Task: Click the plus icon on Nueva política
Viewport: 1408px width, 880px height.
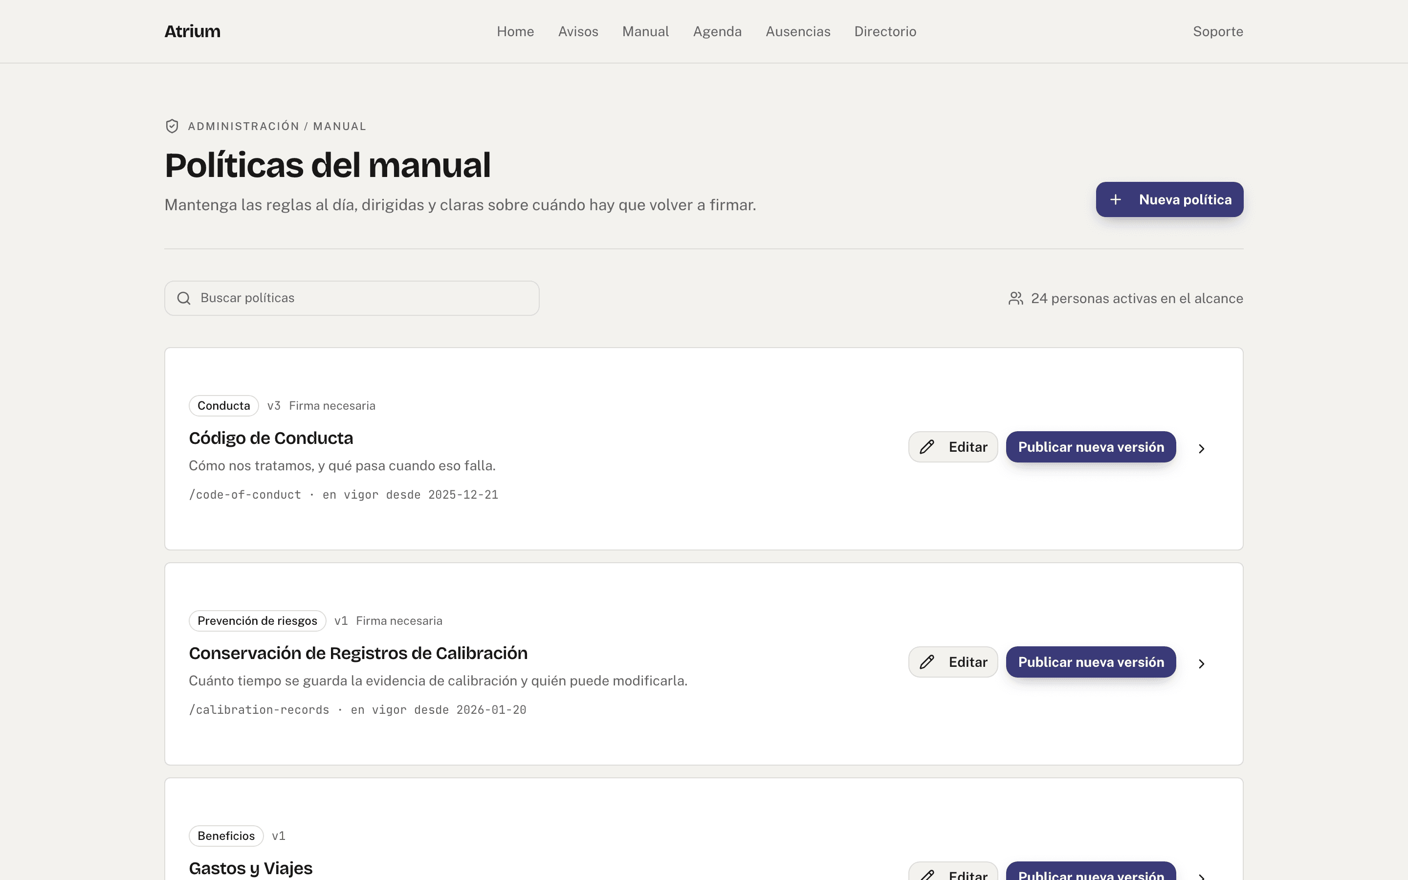Action: (x=1115, y=199)
